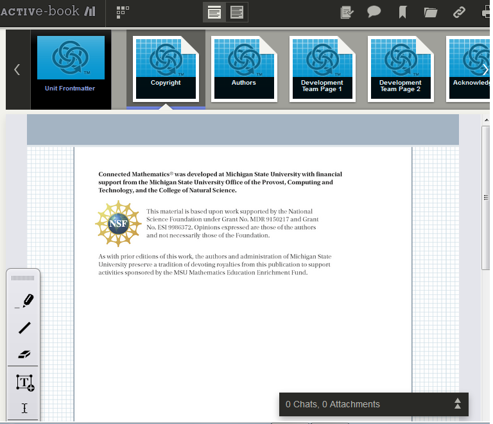Open the notes checklist icon
Screen dimensions: 493x424
tap(347, 13)
